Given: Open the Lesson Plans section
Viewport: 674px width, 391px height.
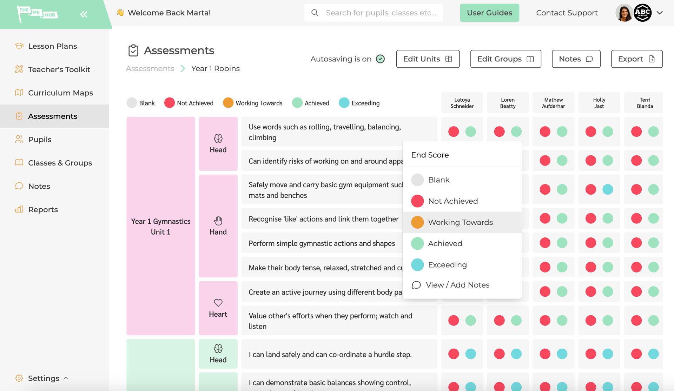Looking at the screenshot, I should pyautogui.click(x=52, y=46).
